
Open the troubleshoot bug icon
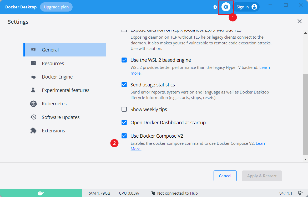click(x=215, y=7)
